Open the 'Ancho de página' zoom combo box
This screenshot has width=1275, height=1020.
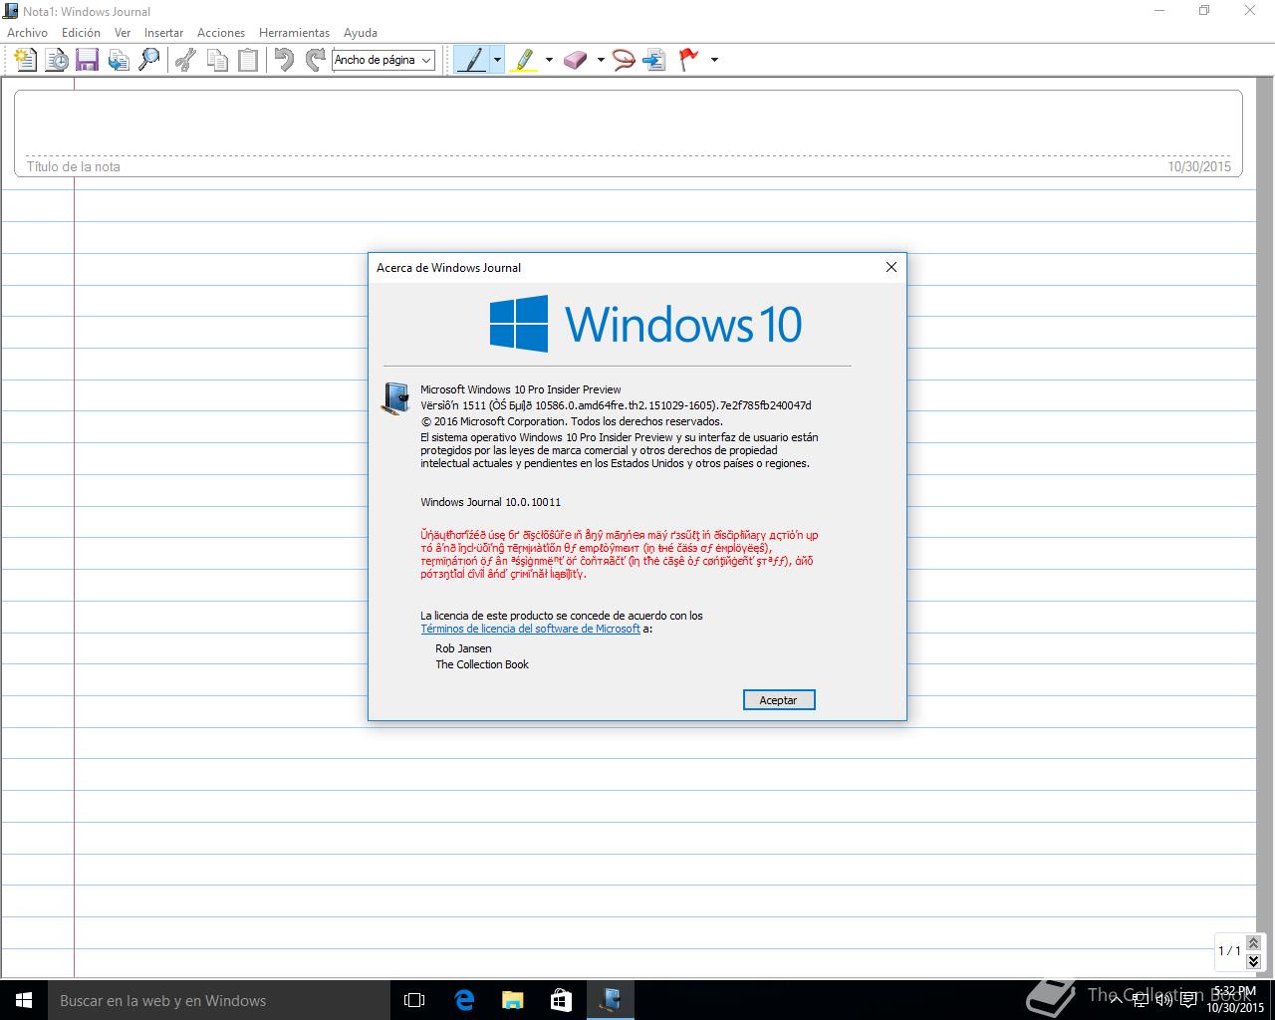click(x=383, y=60)
